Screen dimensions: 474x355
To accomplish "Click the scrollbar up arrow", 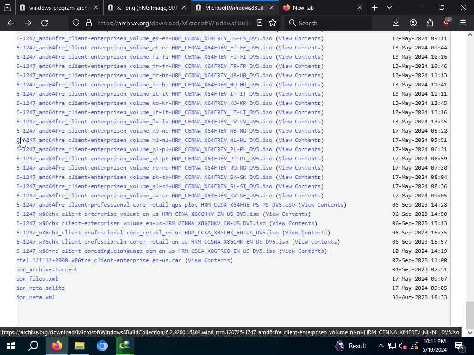I will 470,35.
